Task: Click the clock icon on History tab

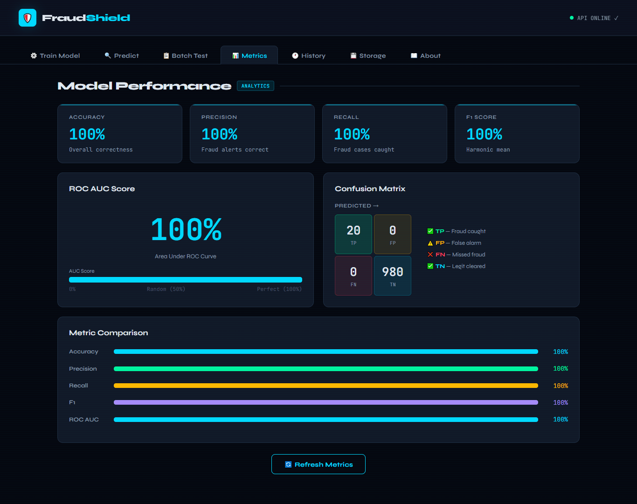Action: [x=295, y=55]
